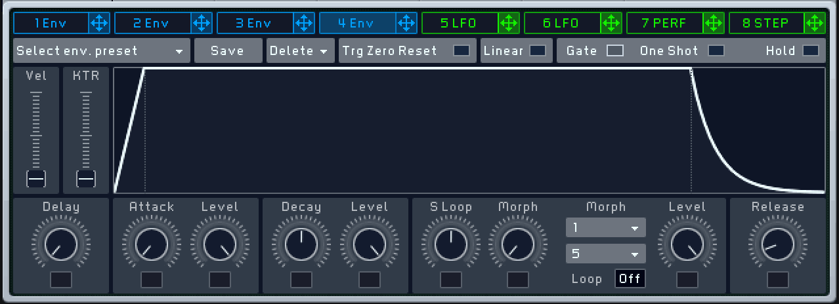Open the Select env. preset dropdown
Viewport: 839px width, 304px height.
(101, 50)
